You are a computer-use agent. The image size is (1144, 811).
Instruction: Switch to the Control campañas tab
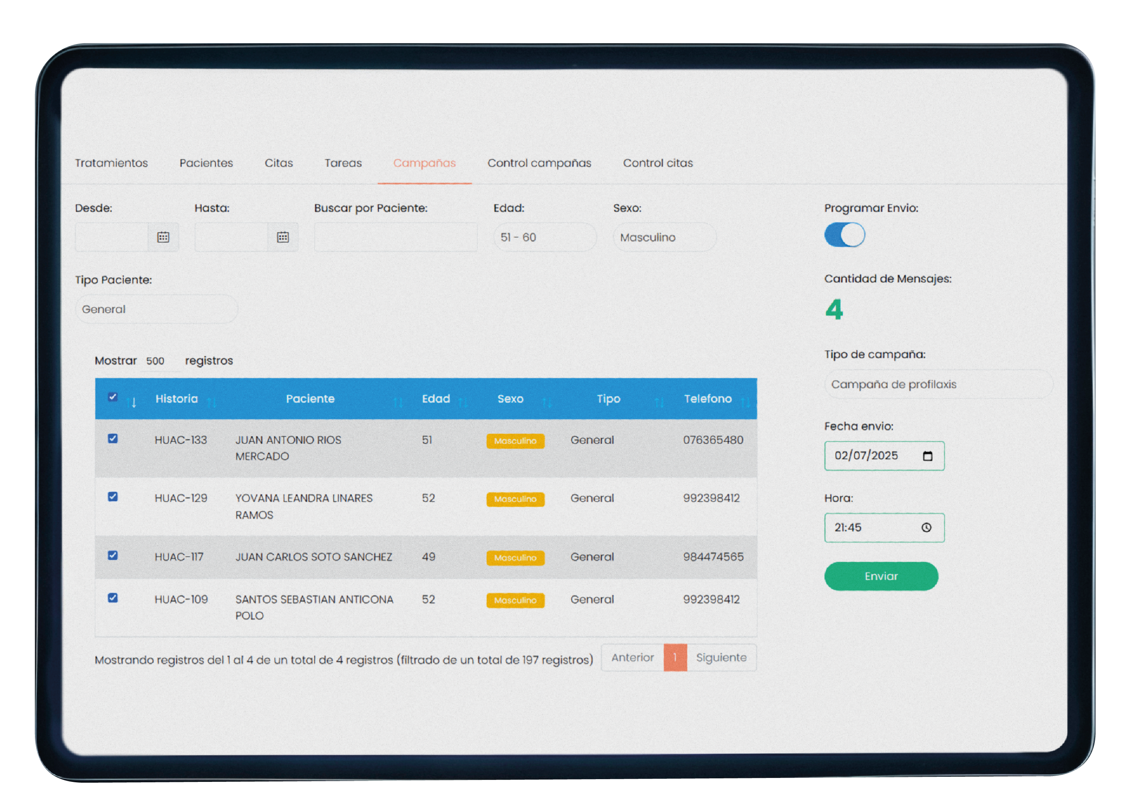point(539,163)
